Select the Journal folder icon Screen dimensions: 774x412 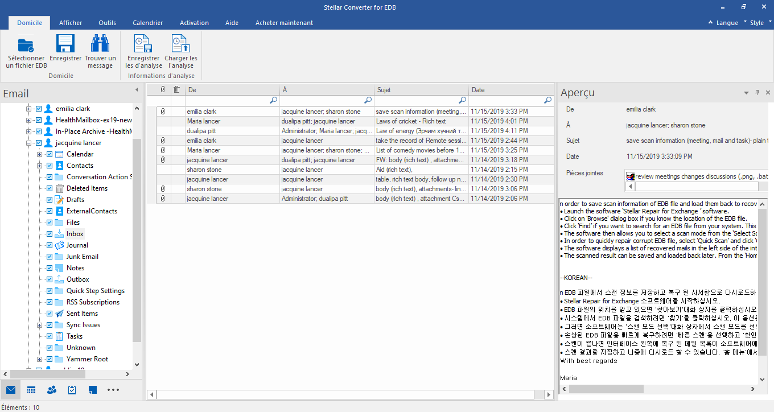tap(60, 245)
